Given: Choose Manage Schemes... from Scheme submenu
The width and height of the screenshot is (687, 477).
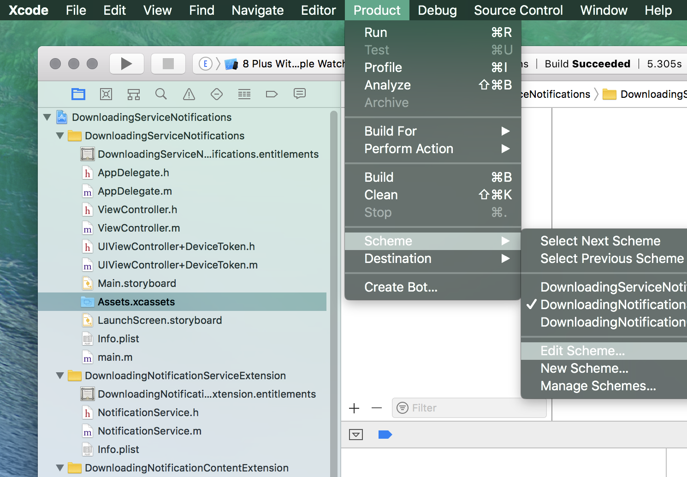Looking at the screenshot, I should 604,386.
